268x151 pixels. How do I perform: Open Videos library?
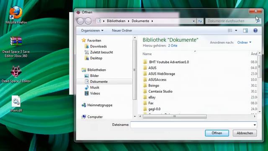click(x=92, y=93)
